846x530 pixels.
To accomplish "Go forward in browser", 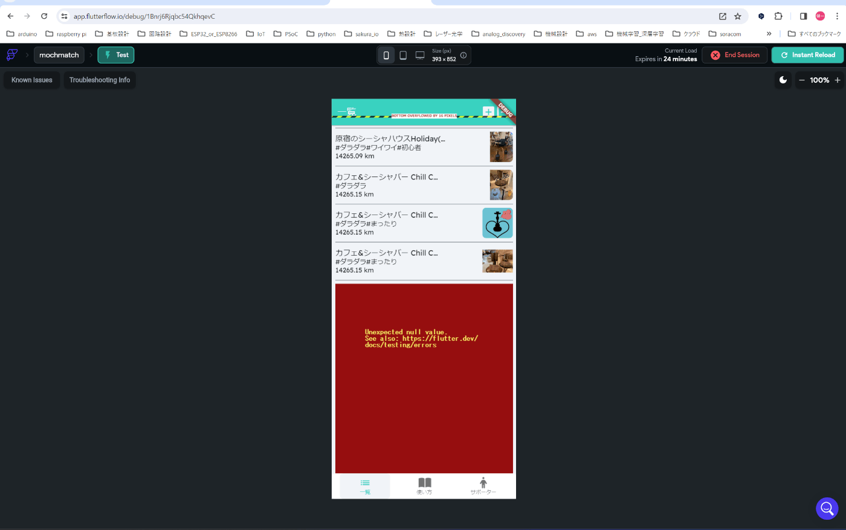I will (x=27, y=16).
